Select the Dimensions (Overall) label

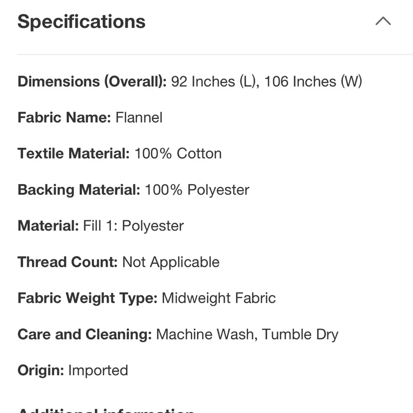click(x=92, y=81)
